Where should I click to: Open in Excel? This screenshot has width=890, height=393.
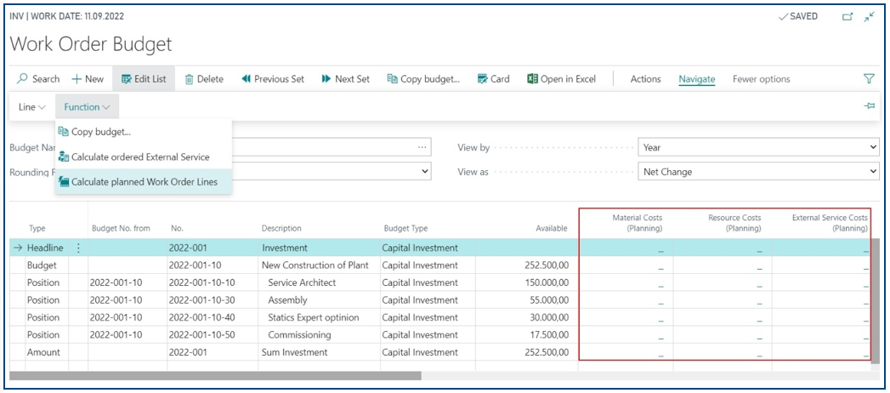point(561,79)
